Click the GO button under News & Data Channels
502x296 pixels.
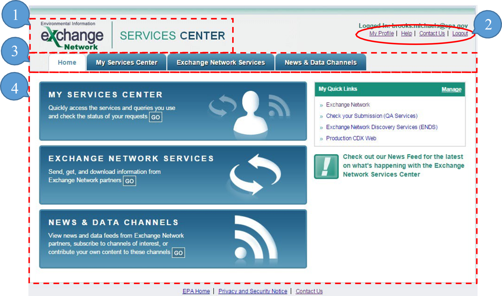pyautogui.click(x=178, y=253)
